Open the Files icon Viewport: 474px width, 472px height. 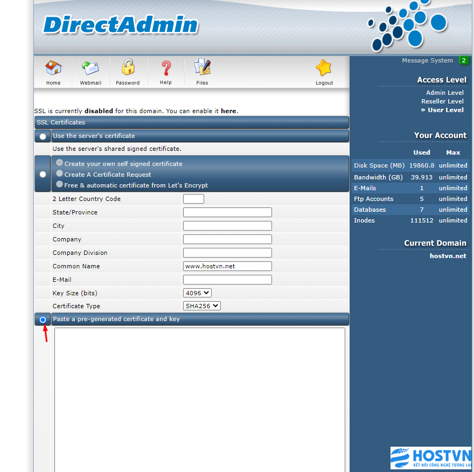click(202, 67)
